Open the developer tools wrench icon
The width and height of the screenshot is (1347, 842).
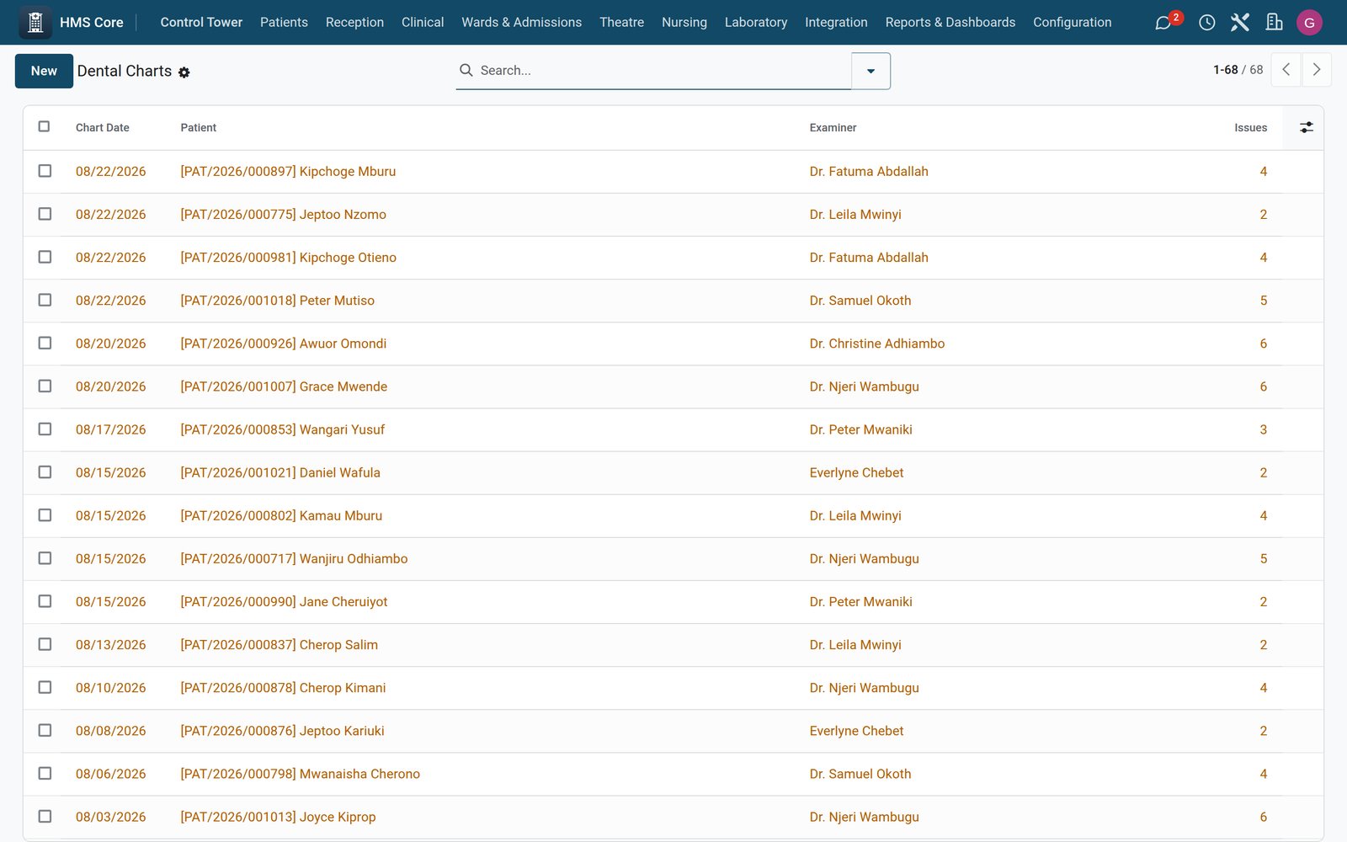click(x=1240, y=23)
